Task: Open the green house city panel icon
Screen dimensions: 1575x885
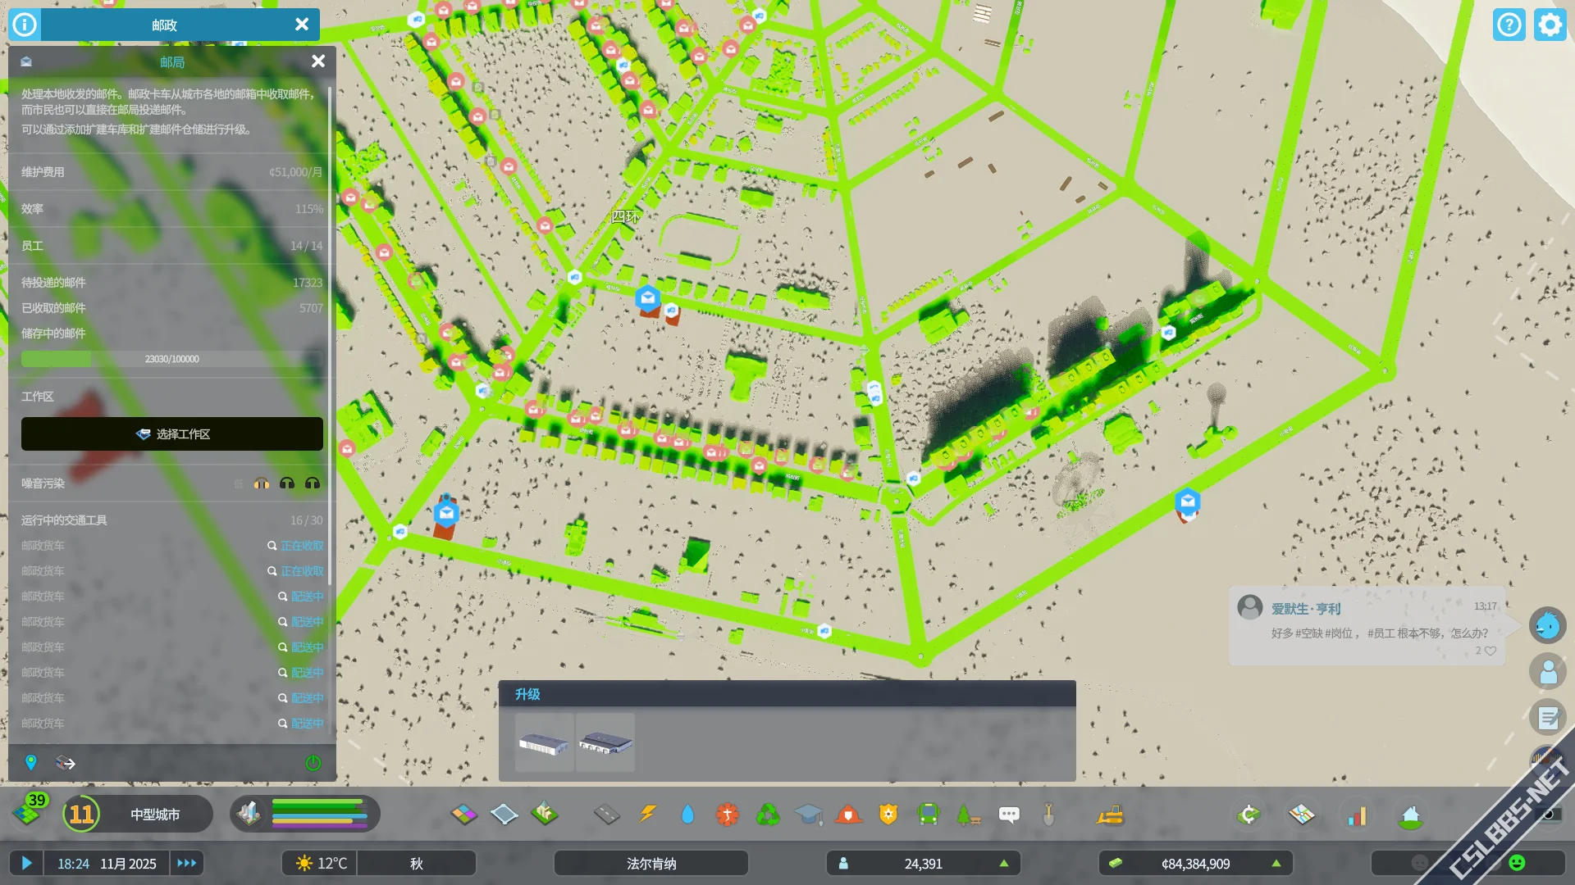Action: (1410, 816)
